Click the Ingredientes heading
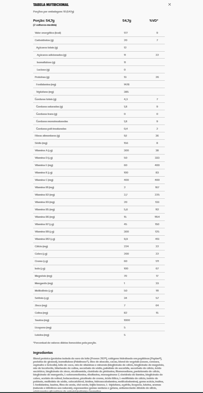Image resolution: width=203 pixels, height=393 pixels. pos(43,353)
